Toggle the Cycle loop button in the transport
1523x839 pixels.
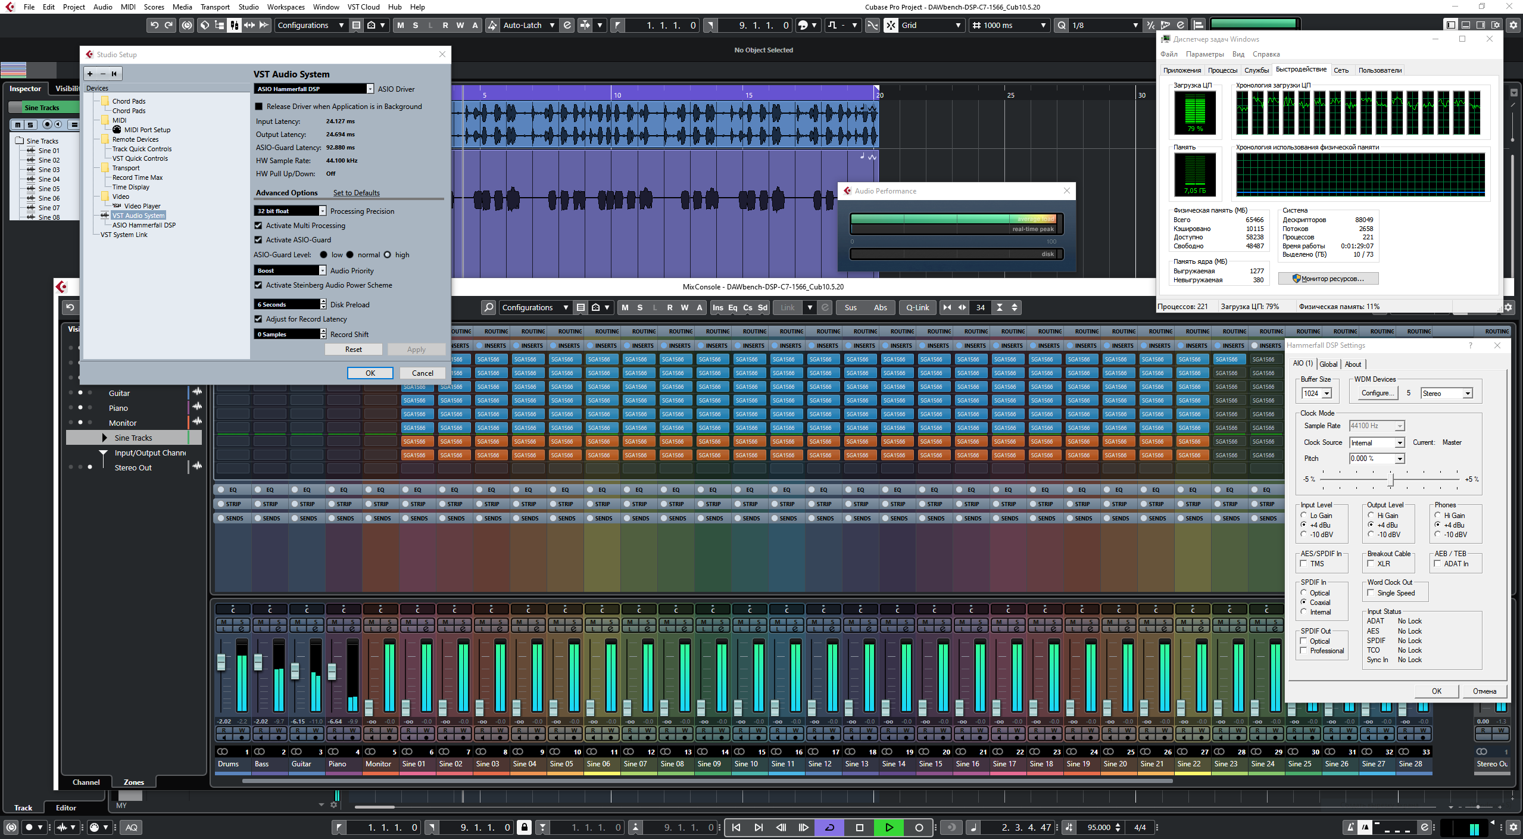point(829,827)
